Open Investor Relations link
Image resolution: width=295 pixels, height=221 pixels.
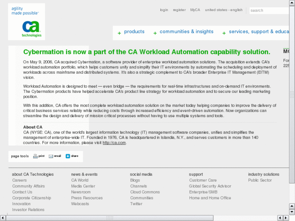coord(28,210)
